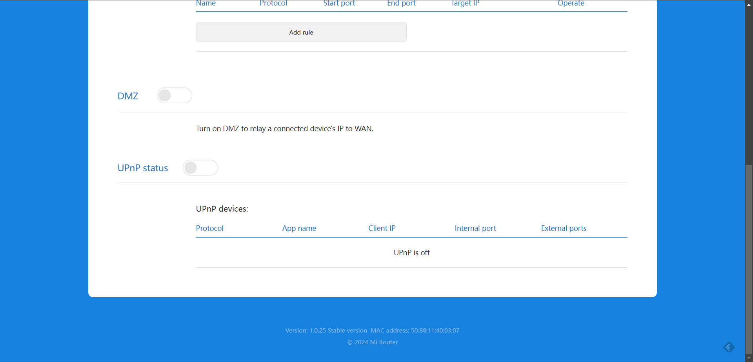Click the scrollbar down arrow
This screenshot has height=362, width=753.
click(749, 358)
